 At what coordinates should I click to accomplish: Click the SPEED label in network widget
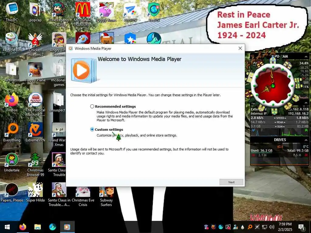[280, 118]
